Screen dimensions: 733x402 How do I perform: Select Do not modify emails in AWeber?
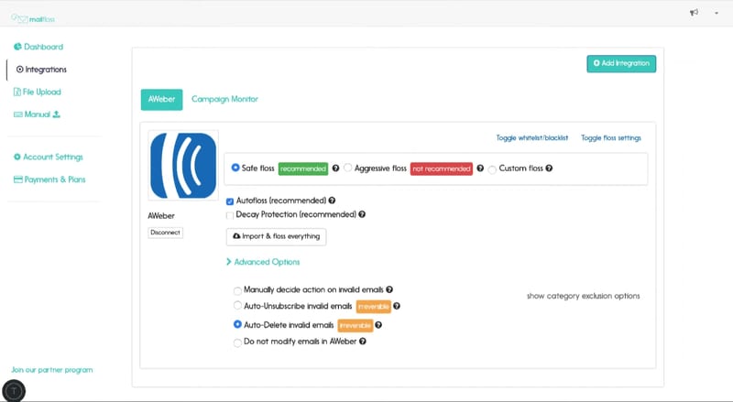237,342
